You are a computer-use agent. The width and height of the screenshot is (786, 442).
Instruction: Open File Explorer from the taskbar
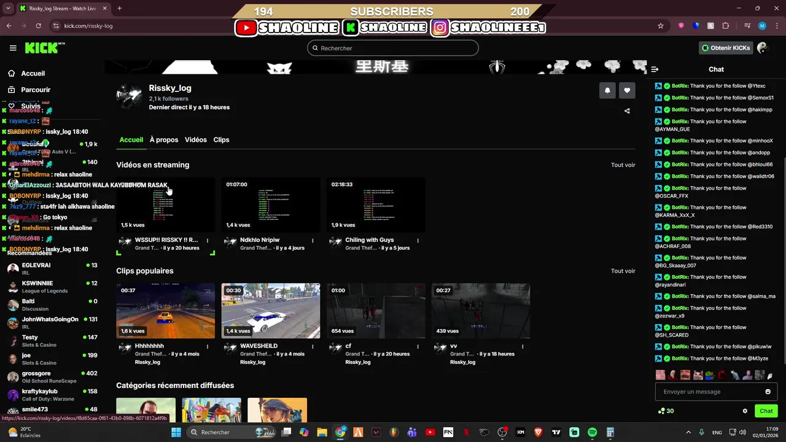coord(322,432)
